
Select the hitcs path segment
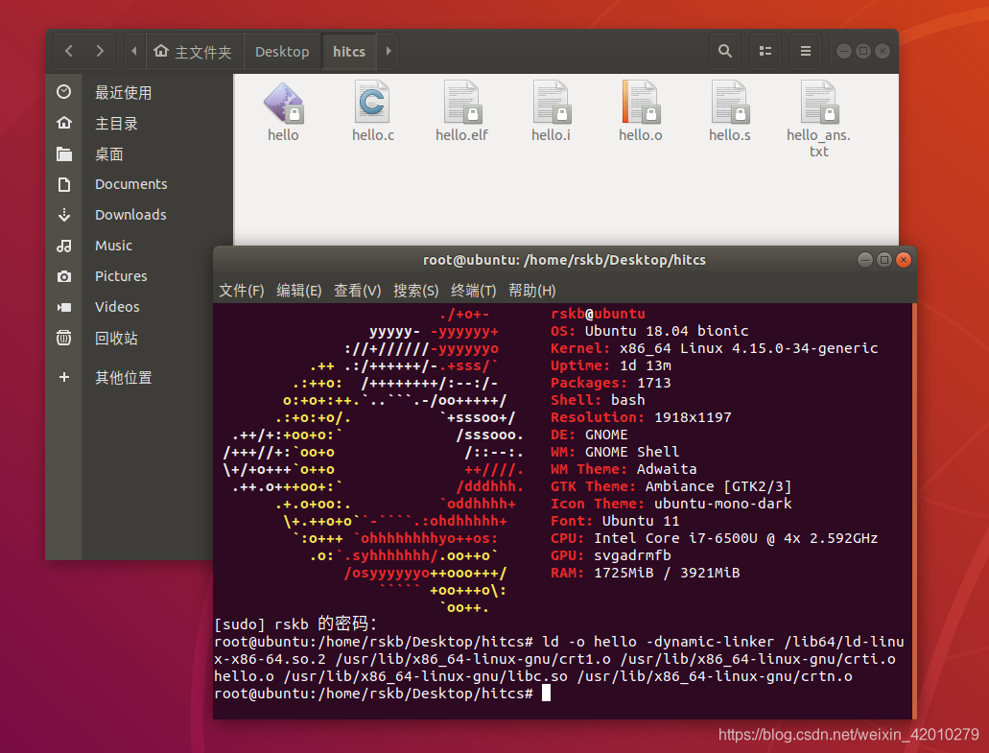click(x=349, y=51)
